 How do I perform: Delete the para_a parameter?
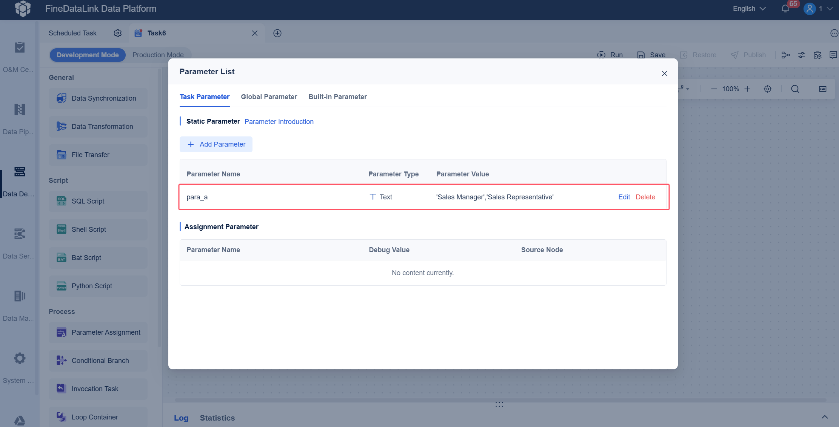645,197
